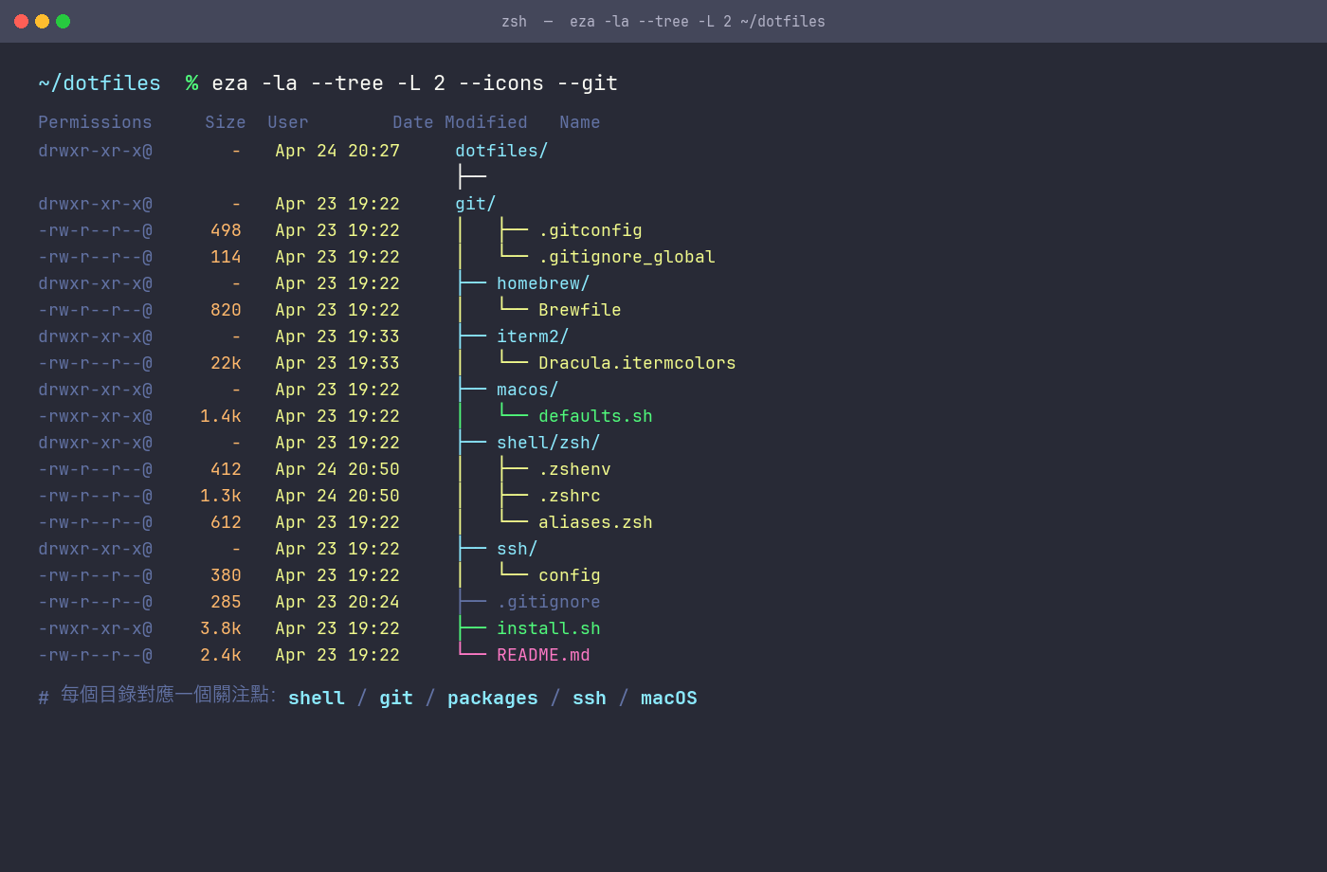Screen dimensions: 1327x872
Task: Click the ~/dotfiles prompt path
Action: pyautogui.click(x=100, y=83)
